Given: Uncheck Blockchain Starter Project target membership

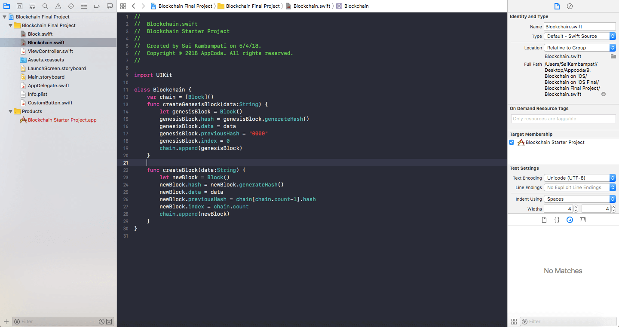Looking at the screenshot, I should (512, 142).
